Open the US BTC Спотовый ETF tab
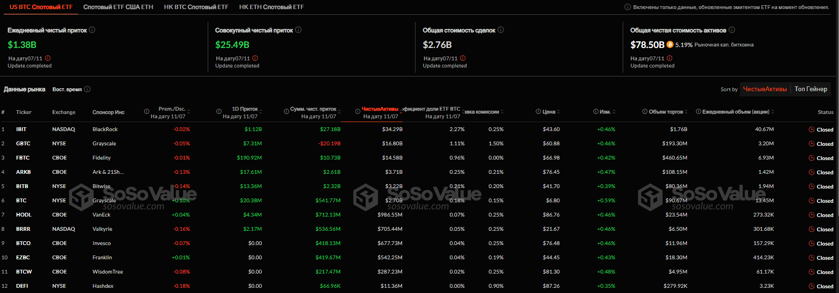The height and width of the screenshot is (293, 839). [x=41, y=7]
